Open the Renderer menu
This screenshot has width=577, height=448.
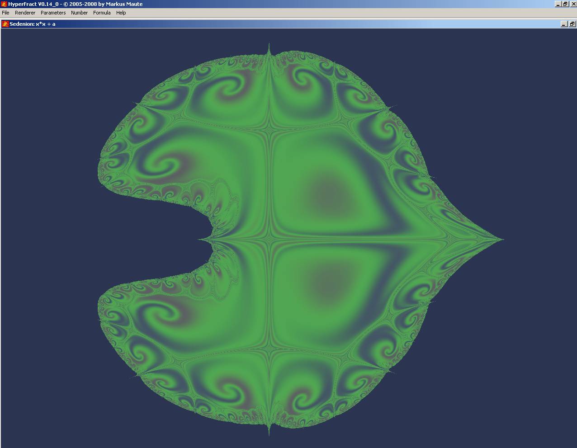tap(25, 13)
